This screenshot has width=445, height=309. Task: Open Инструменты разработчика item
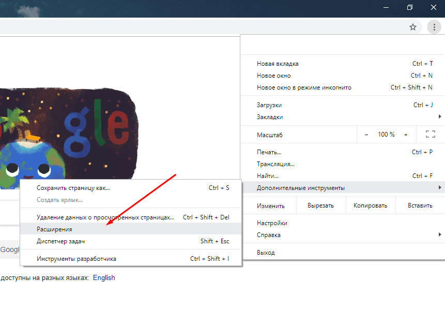(x=131, y=259)
